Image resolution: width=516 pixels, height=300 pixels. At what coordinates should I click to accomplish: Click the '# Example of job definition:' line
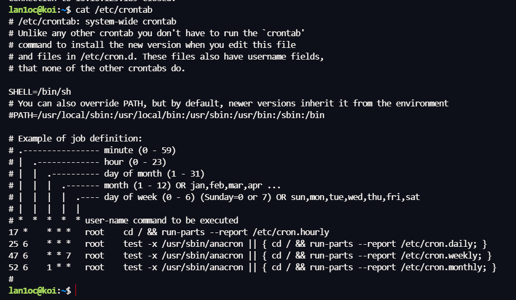(75, 138)
